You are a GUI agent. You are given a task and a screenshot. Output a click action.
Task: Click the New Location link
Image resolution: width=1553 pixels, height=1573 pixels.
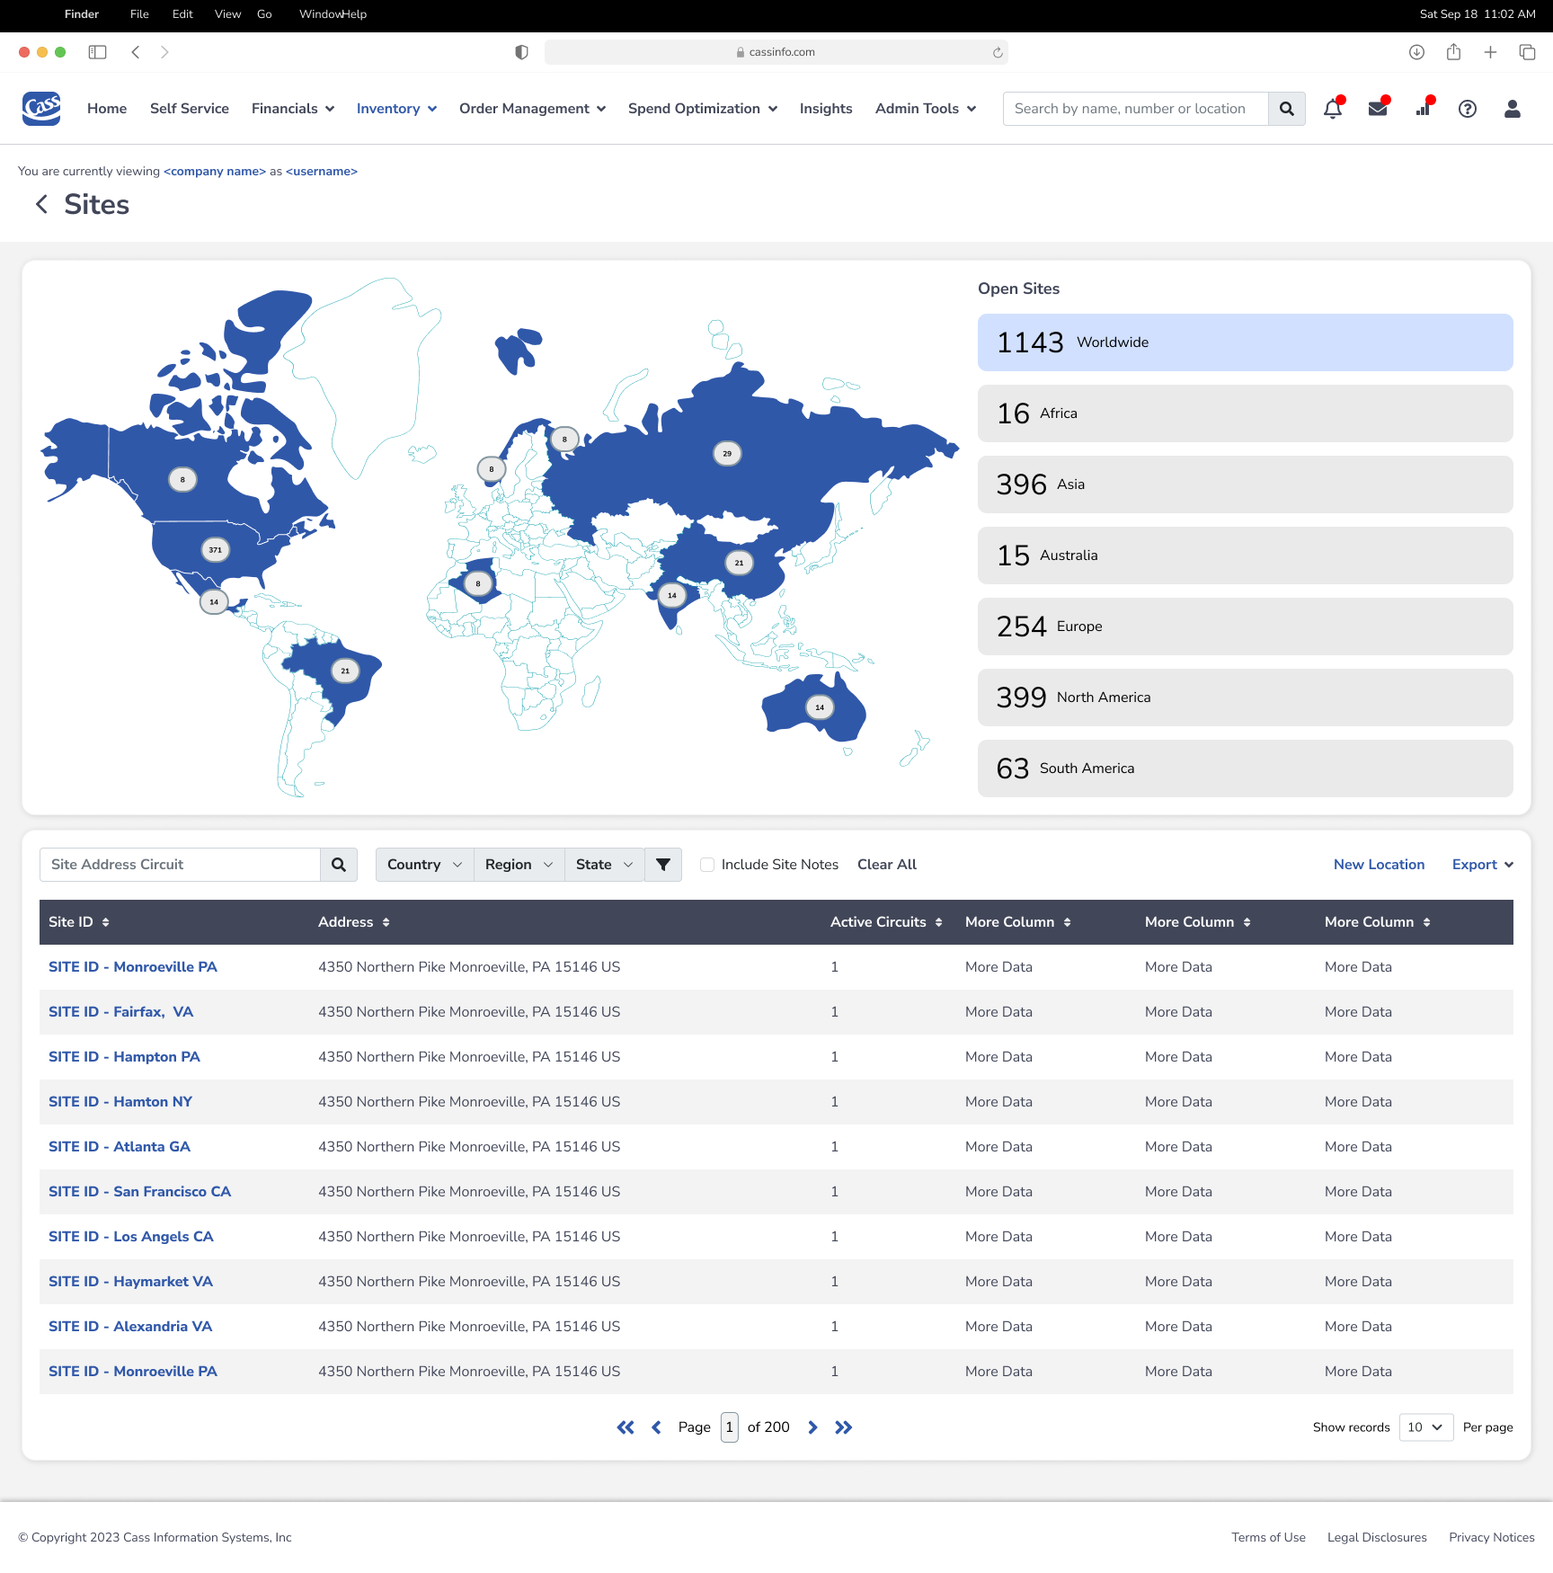point(1379,865)
